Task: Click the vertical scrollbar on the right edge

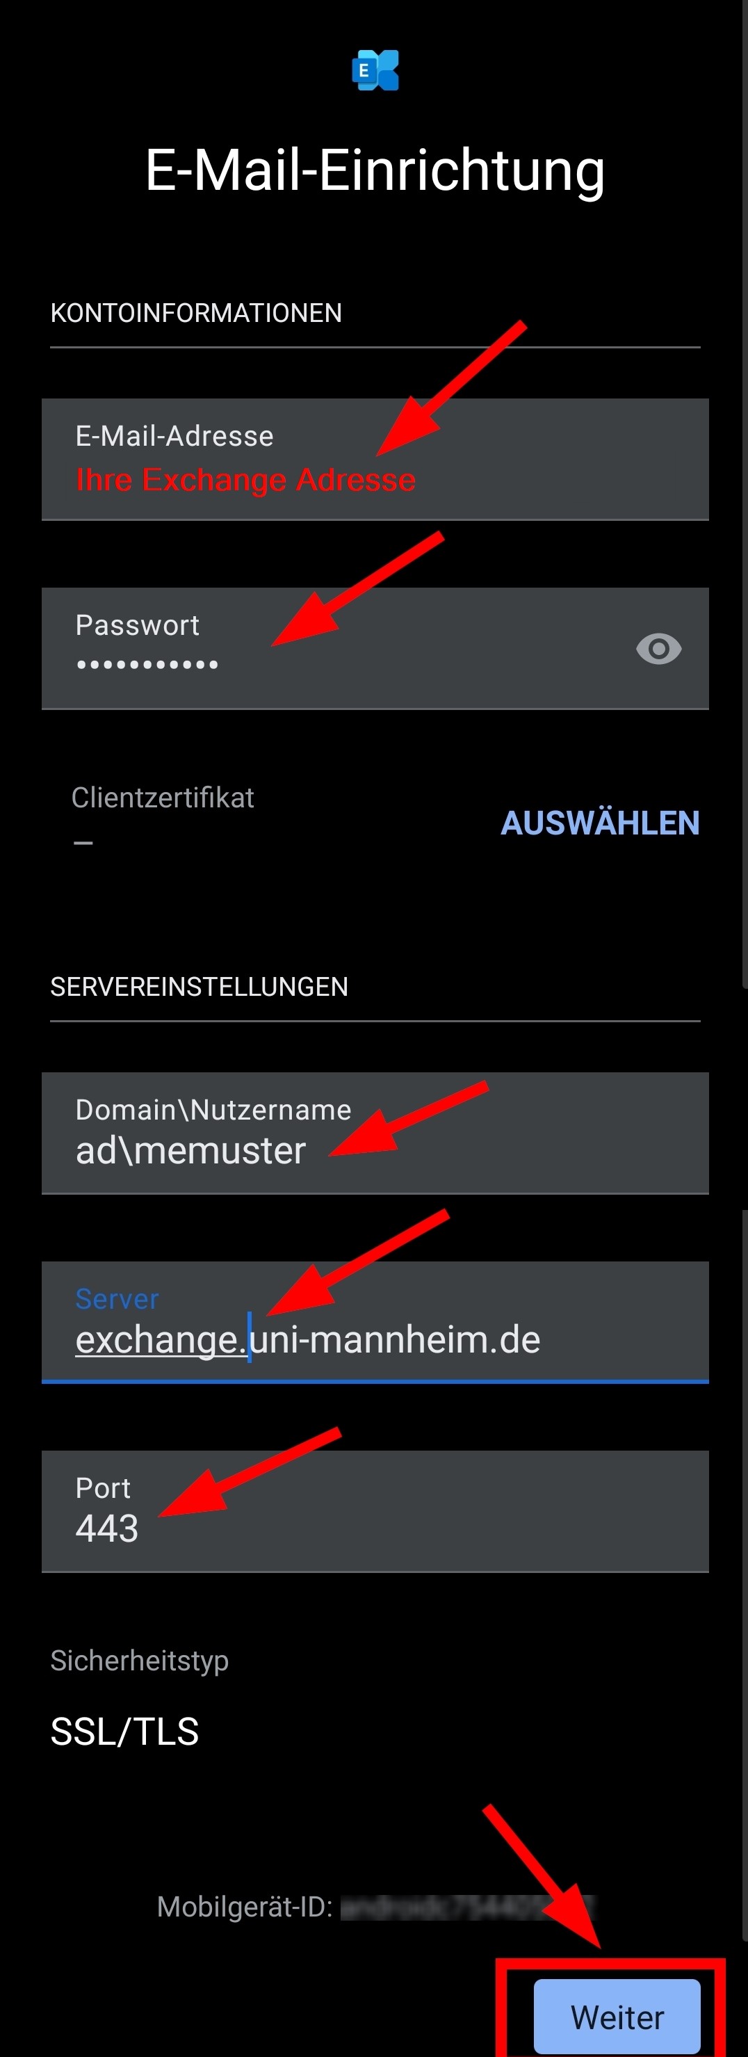Action: coord(744,495)
